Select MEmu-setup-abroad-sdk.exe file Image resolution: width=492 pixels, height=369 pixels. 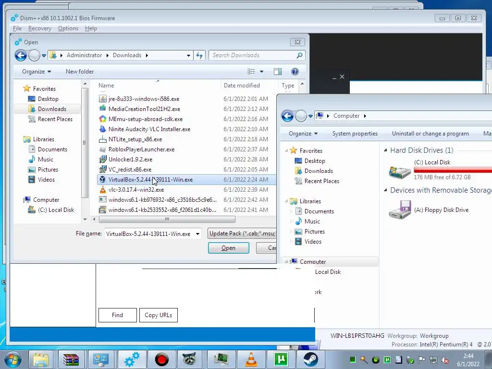[x=145, y=119]
